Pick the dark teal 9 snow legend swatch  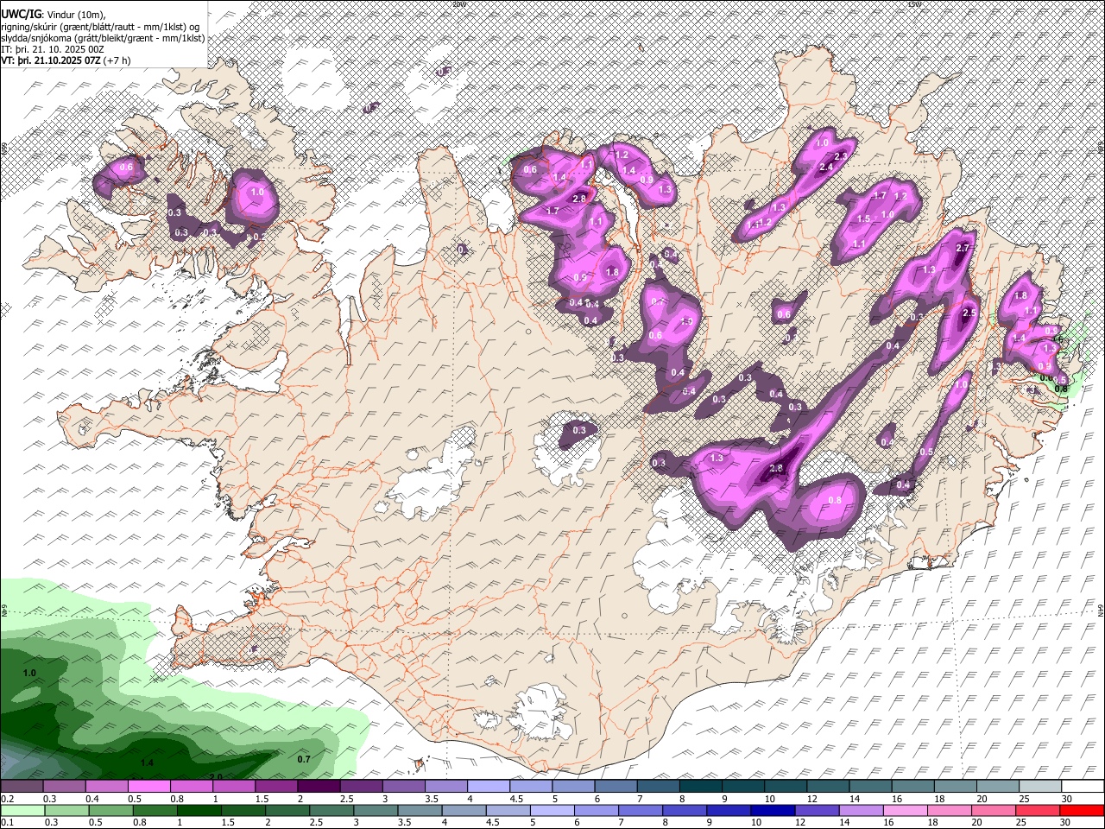click(743, 787)
